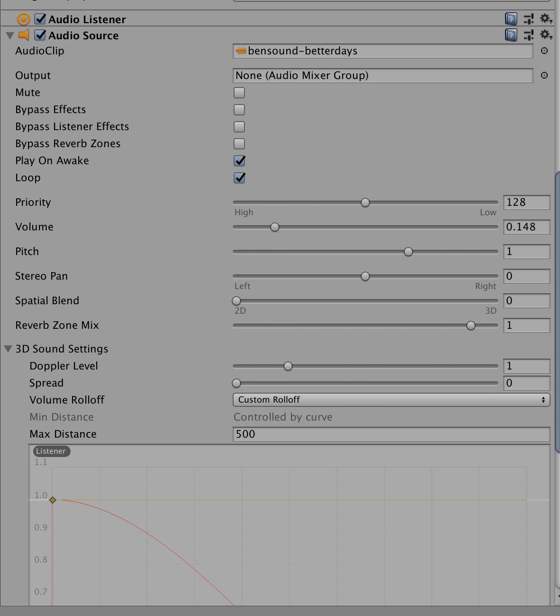Open the Volume Rolloff dropdown

point(390,400)
